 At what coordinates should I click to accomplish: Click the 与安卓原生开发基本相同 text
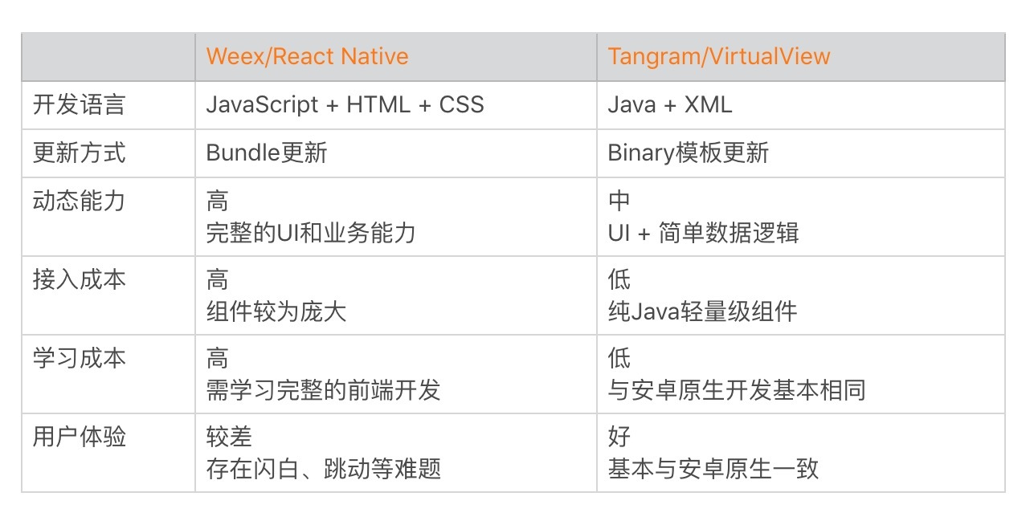[x=736, y=389]
